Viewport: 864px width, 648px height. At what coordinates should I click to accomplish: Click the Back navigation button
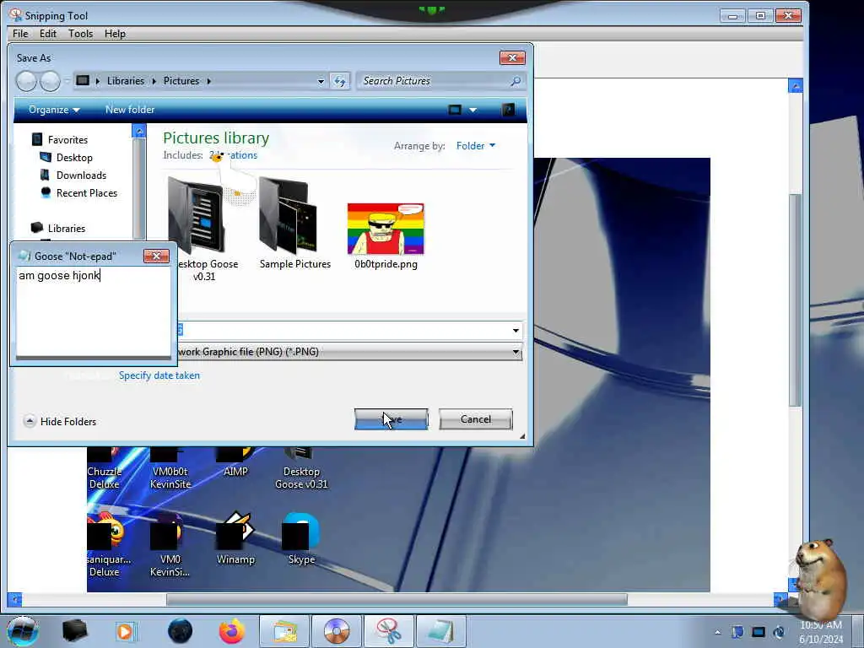point(26,82)
